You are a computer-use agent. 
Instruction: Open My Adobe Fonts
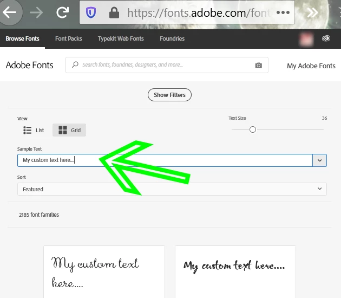(311, 66)
